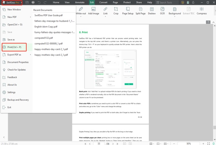Viewport: 216px width, 145px height.
Task: Zoom in with the plus button
Action: 203,144
